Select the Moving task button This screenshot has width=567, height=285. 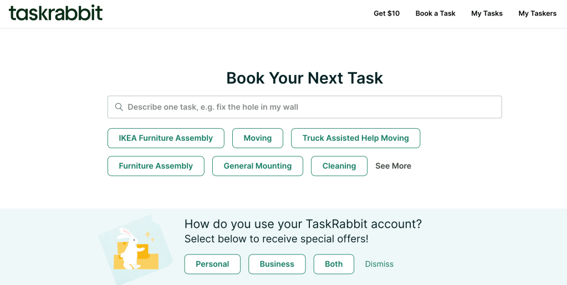[x=257, y=138]
